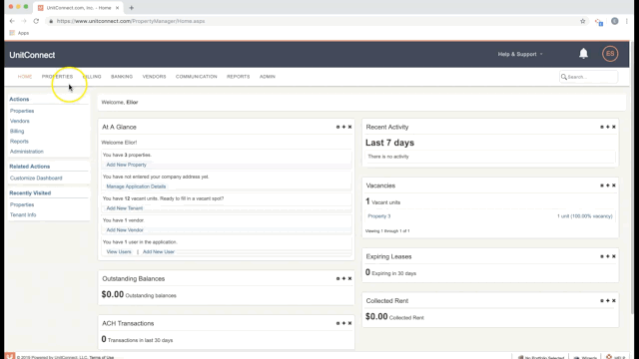Open the Billing menu tab

point(92,77)
